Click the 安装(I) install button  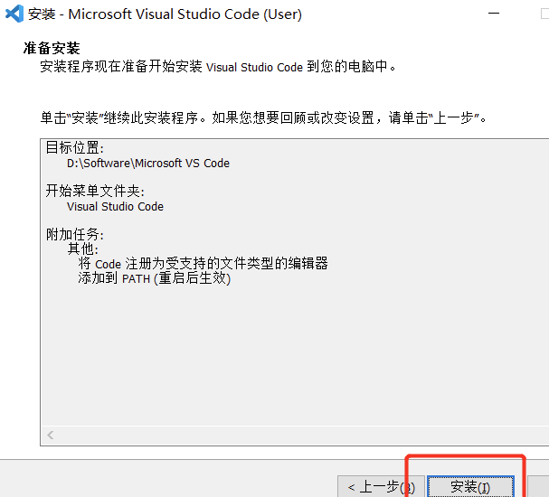click(470, 486)
